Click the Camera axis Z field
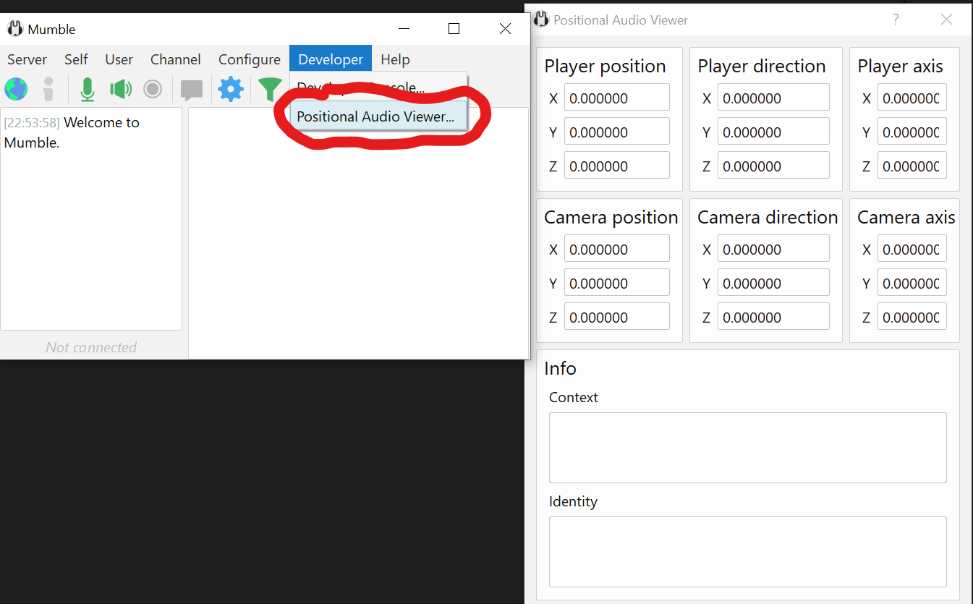Image resolution: width=973 pixels, height=604 pixels. pyautogui.click(x=912, y=318)
